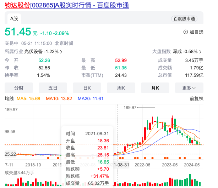Open the 更多 chart period dropdown
218x188 pixels.
click(x=192, y=88)
